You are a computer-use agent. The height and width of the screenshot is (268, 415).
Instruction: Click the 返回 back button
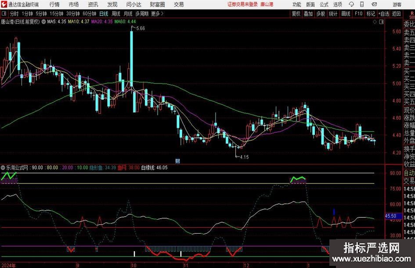point(396,14)
